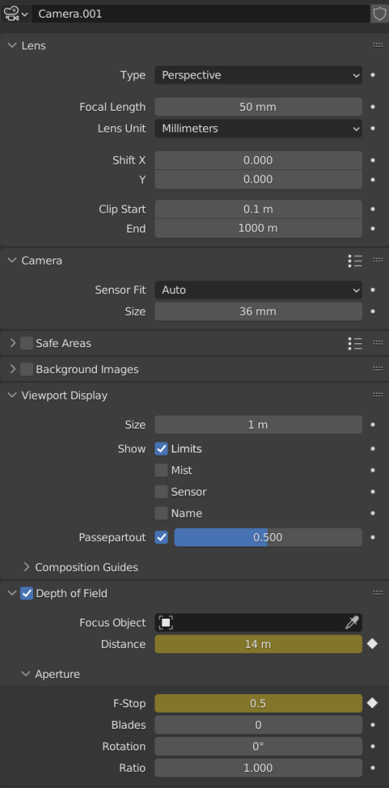Collapse the Lens panel header
This screenshot has height=788, width=389.
(x=27, y=45)
